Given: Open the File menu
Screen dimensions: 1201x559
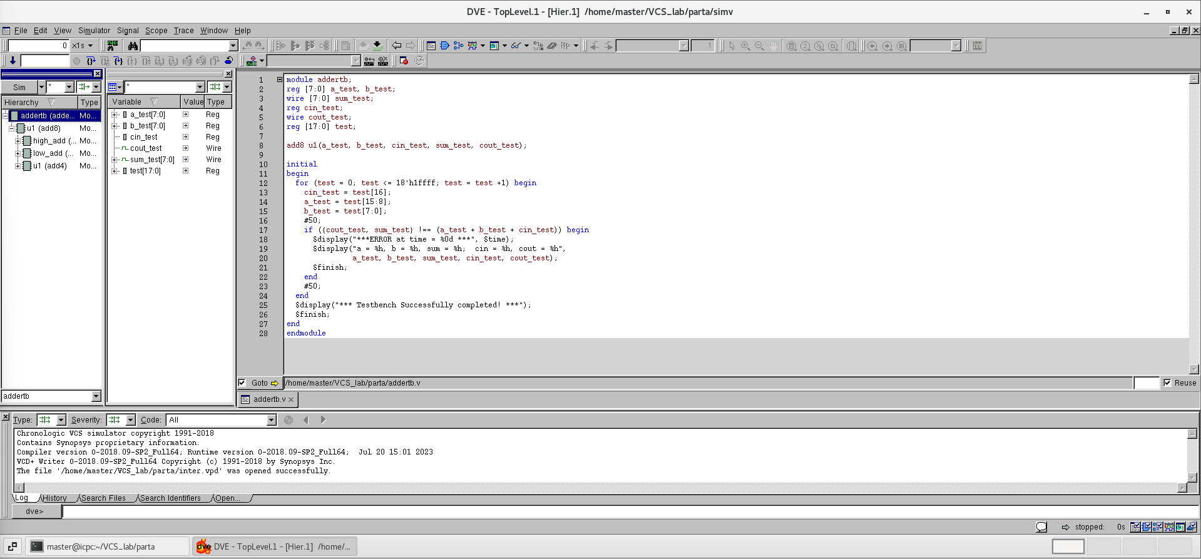Looking at the screenshot, I should (x=21, y=30).
